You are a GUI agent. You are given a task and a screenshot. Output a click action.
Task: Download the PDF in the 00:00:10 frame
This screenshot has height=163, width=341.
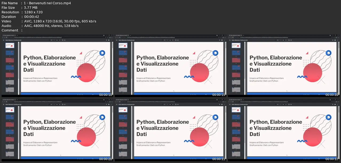tap(106, 40)
